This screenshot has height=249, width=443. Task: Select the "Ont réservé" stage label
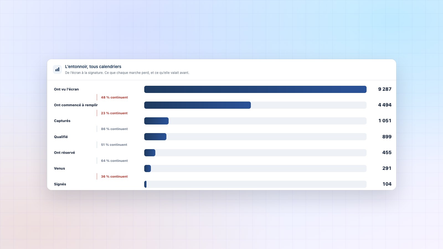coord(65,153)
